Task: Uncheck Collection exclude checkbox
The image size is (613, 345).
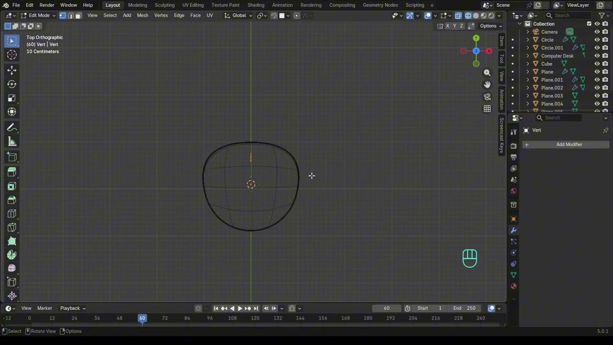Action: [589, 24]
